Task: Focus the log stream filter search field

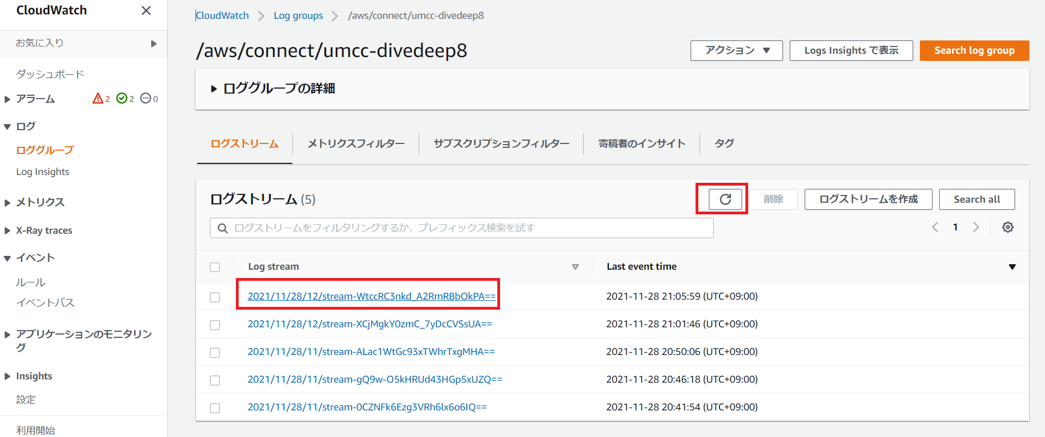Action: click(462, 228)
